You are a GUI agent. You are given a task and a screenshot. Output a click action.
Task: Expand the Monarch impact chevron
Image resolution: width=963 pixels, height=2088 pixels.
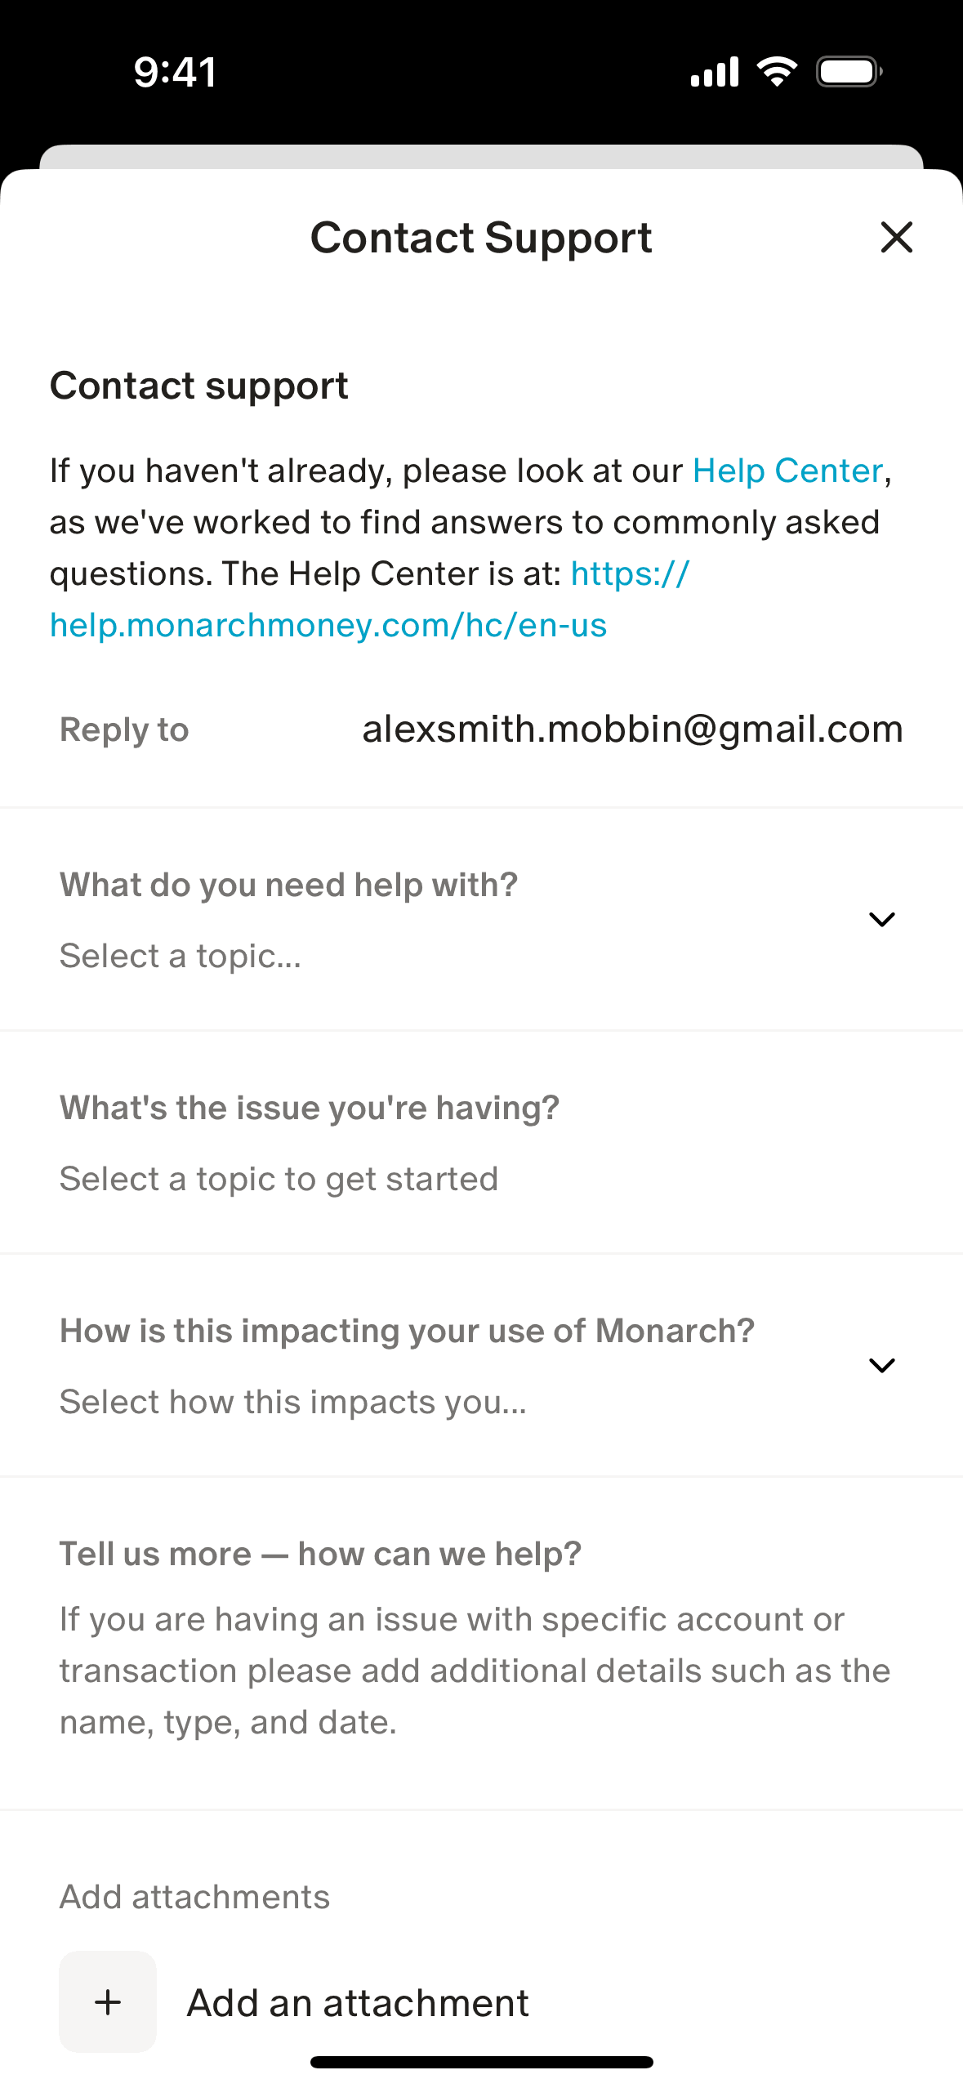881,1366
